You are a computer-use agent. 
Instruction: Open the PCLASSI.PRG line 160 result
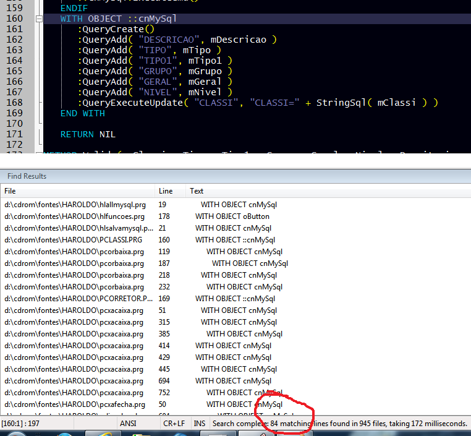pyautogui.click(x=74, y=240)
